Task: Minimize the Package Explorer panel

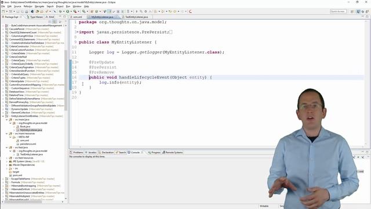Action: pyautogui.click(x=60, y=17)
